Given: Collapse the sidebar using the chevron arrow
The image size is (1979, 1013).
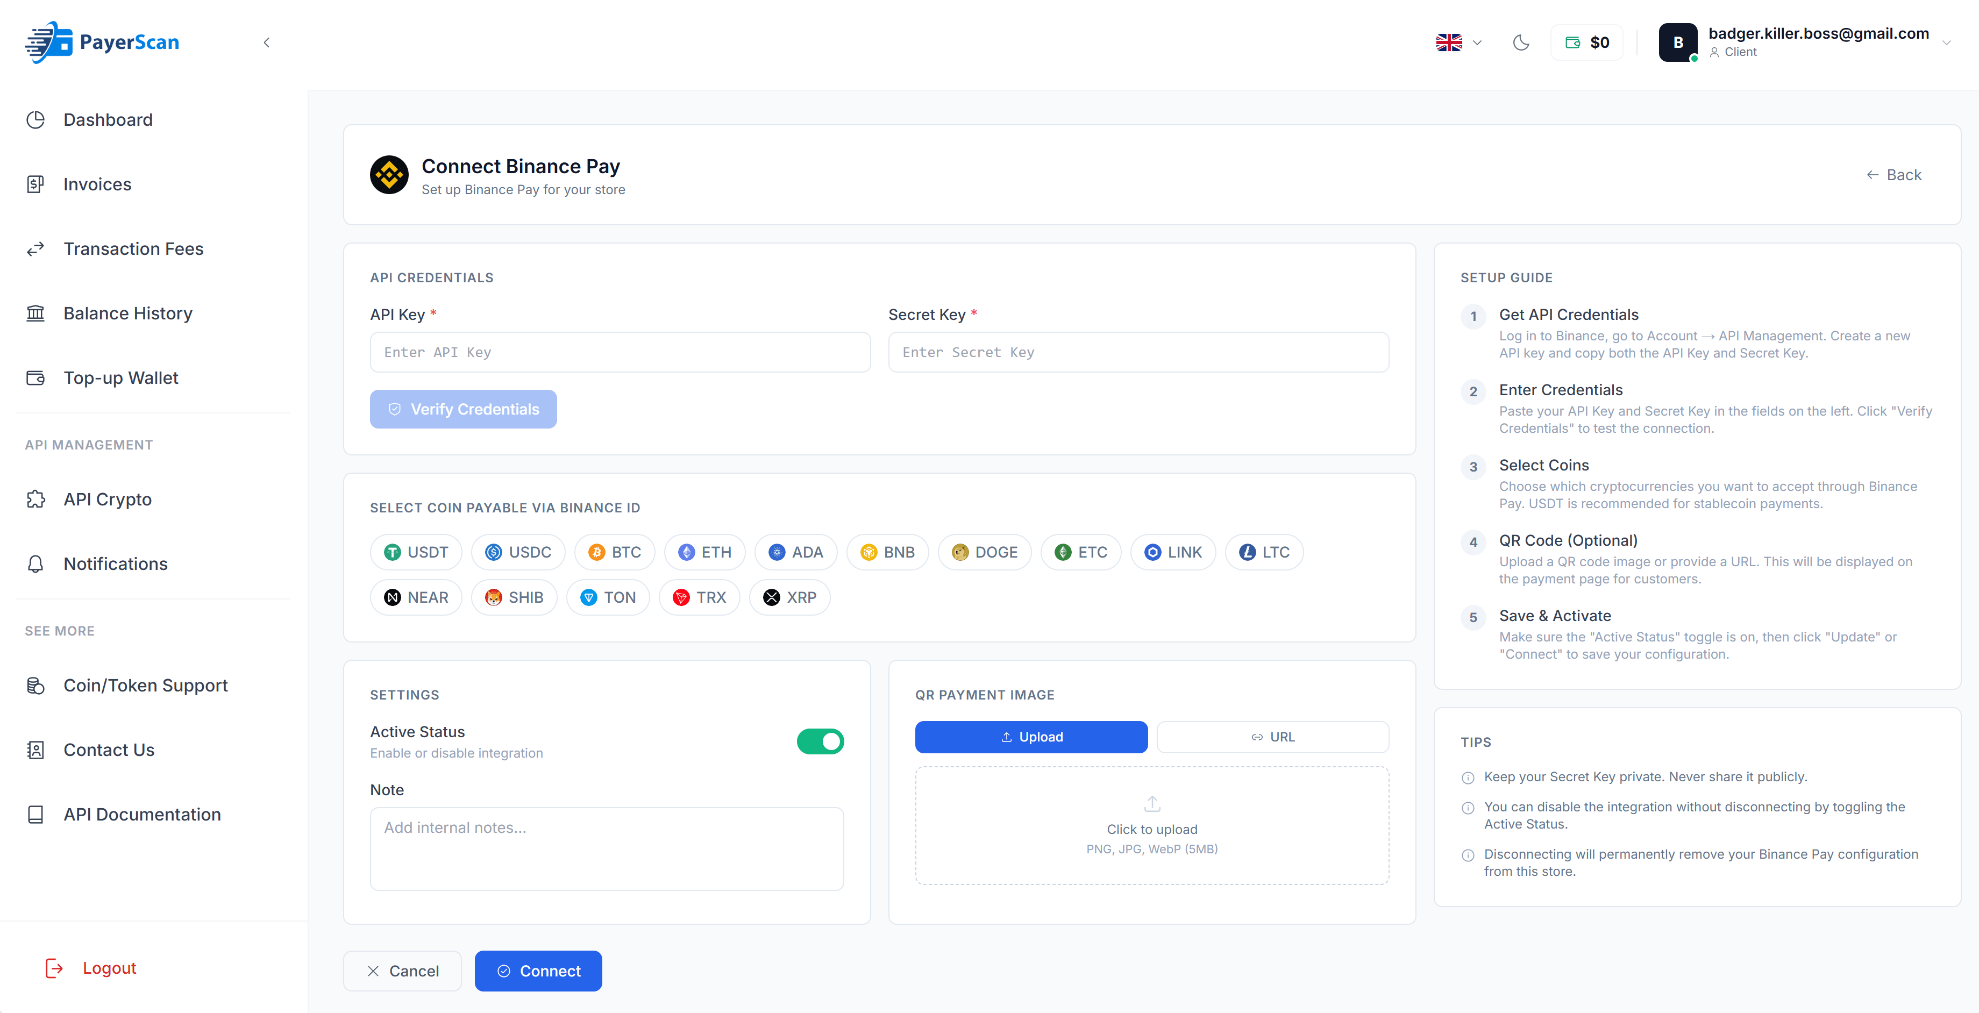Looking at the screenshot, I should [267, 43].
